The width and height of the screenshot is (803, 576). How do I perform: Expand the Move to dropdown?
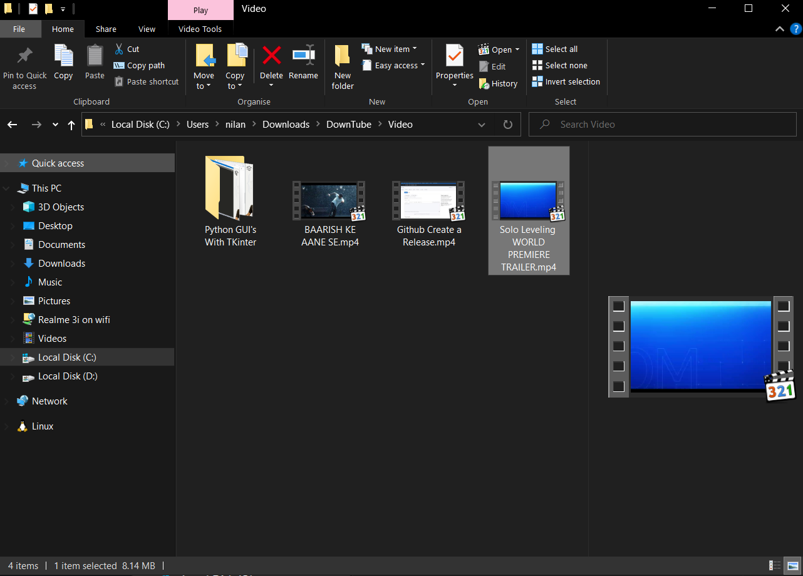(x=204, y=65)
